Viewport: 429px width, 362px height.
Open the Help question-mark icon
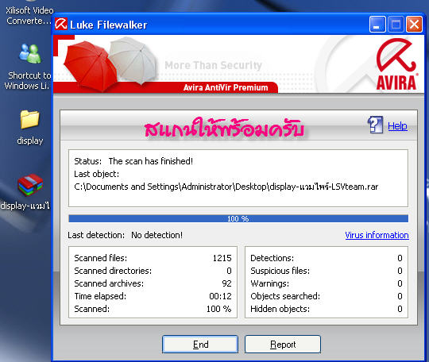(375, 125)
